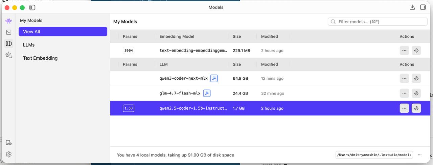Toggle the left sidebar from title bar
The height and width of the screenshot is (165, 433).
(x=32, y=7)
